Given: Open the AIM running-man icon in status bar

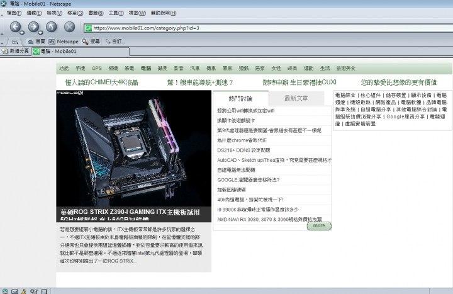Looking at the screenshot, I should (24, 291).
